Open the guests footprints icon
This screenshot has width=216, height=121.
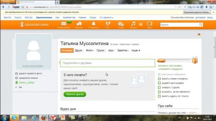(x=108, y=24)
